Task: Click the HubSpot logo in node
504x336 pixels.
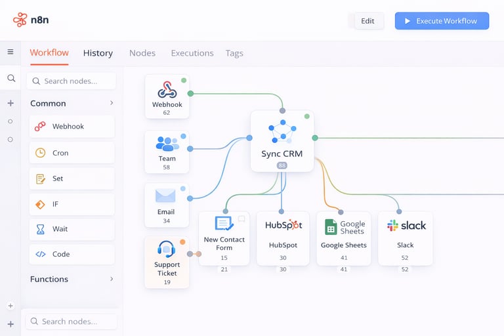Action: coord(283,224)
